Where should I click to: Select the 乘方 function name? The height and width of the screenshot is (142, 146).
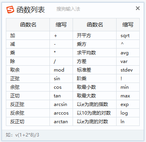click(82, 44)
